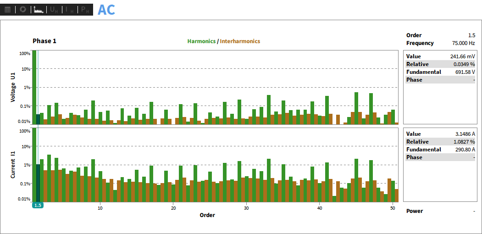This screenshot has height=234, width=482.
Task: Click the Current I1 axis label
Action: pyautogui.click(x=13, y=164)
